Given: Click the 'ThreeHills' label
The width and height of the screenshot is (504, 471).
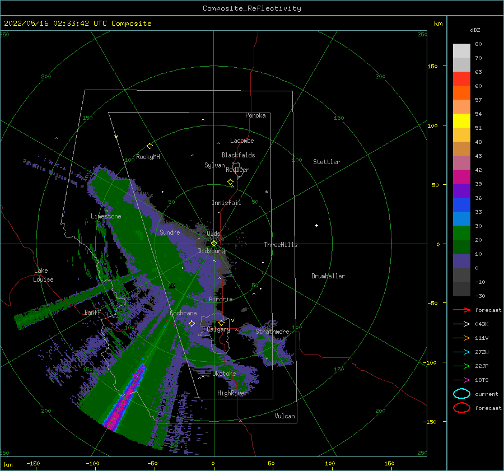Looking at the screenshot, I should point(281,245).
